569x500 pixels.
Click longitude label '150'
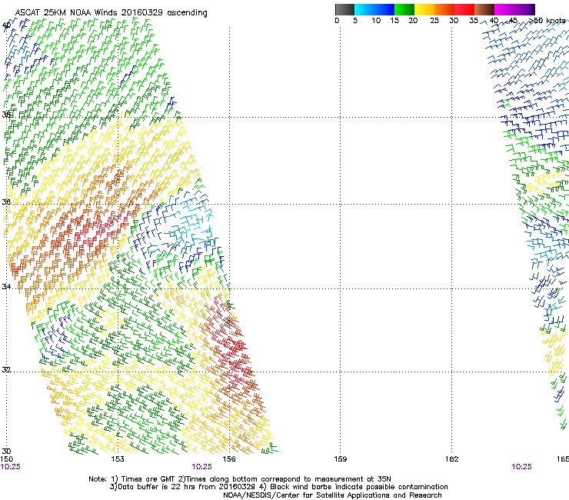[6, 459]
